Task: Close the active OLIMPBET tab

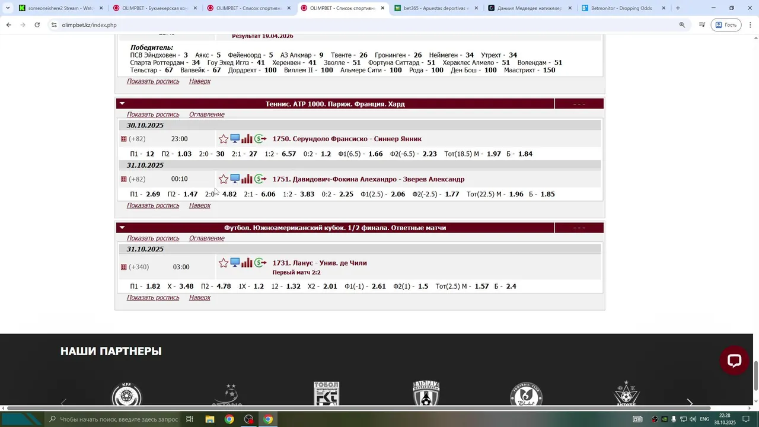Action: click(x=382, y=8)
